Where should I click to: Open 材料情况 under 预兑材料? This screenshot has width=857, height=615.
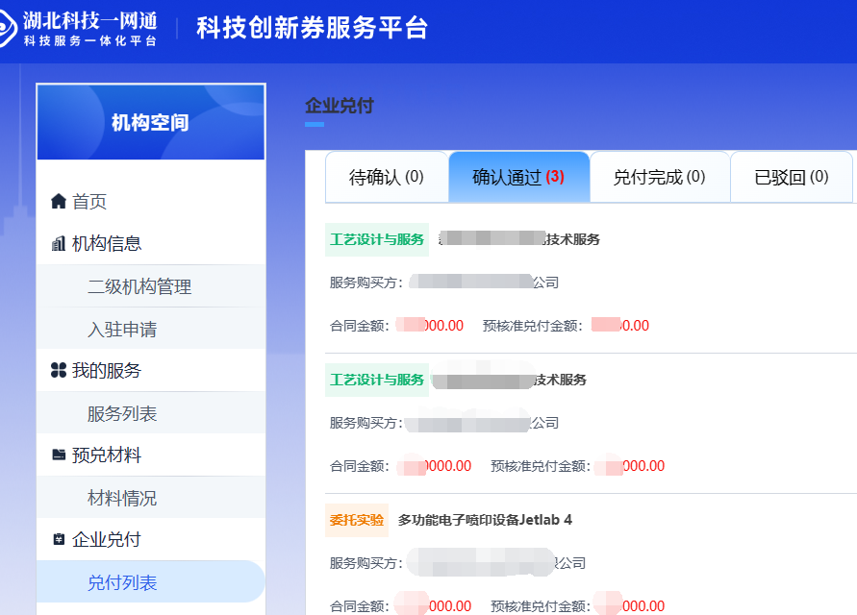point(122,499)
